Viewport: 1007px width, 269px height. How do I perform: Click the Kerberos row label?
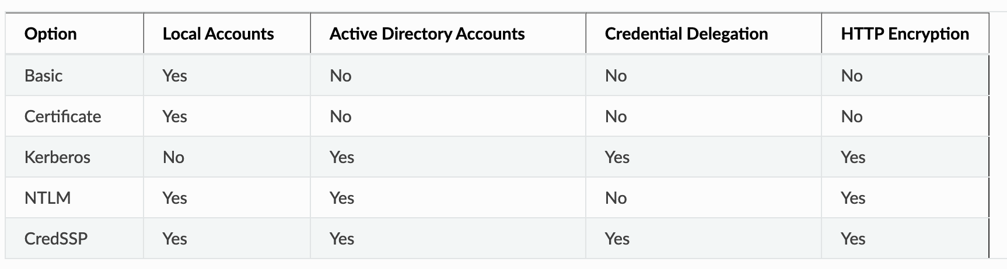click(x=58, y=157)
